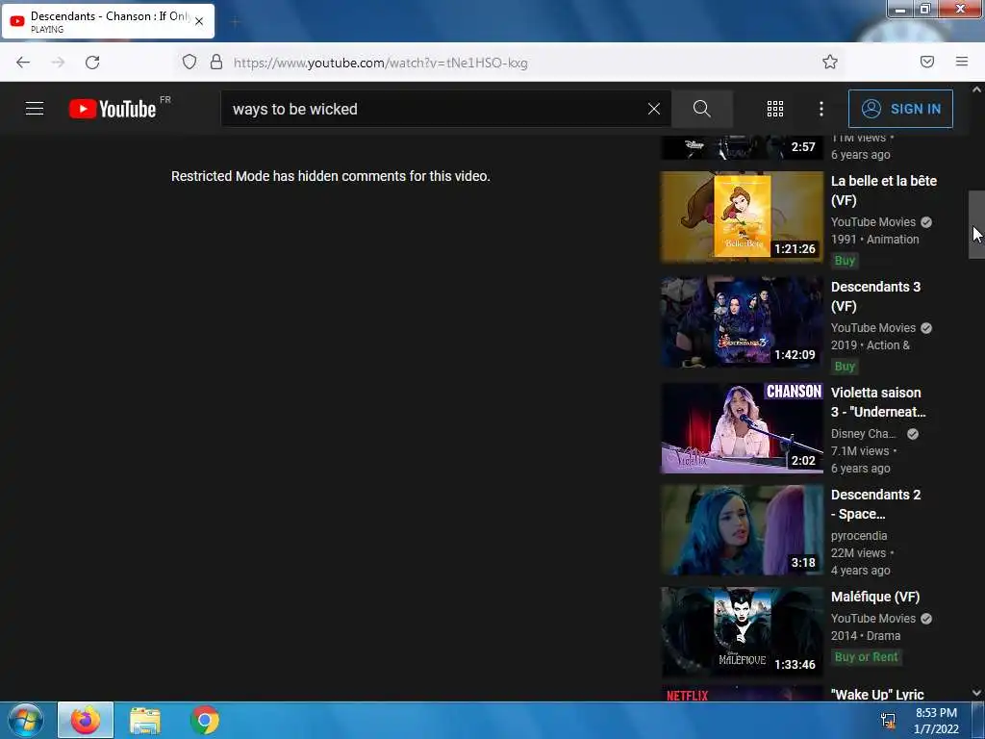Select the Descendants - Chanson tab

click(x=108, y=21)
